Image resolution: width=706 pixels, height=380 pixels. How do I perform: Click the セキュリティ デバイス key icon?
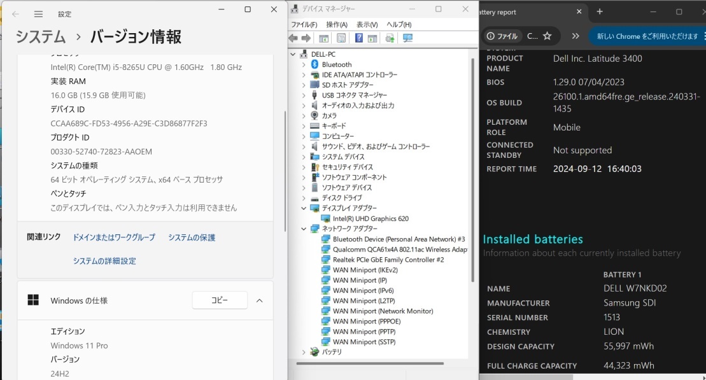pos(314,167)
